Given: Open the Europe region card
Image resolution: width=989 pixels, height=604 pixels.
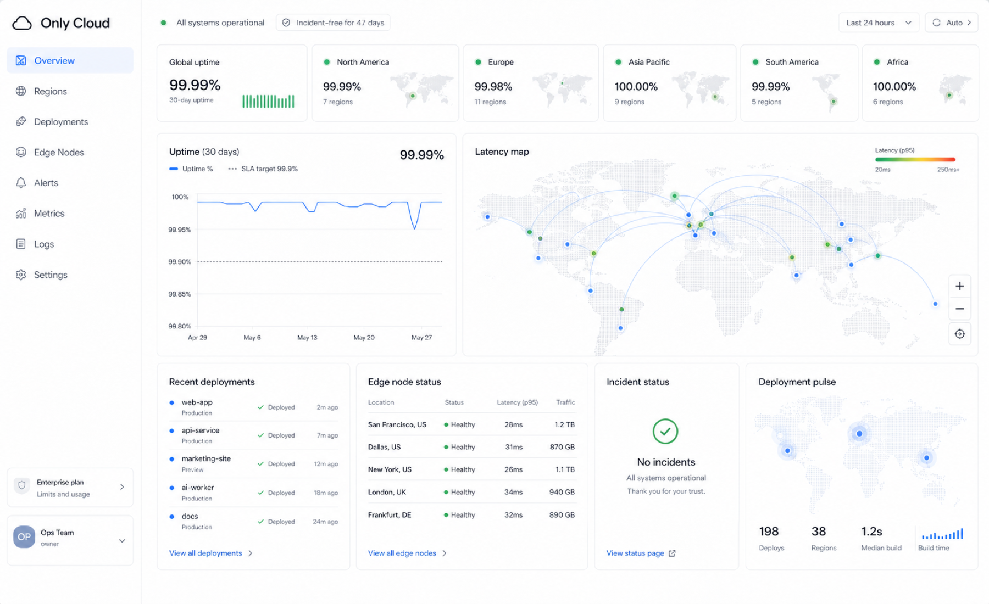Looking at the screenshot, I should (x=531, y=83).
